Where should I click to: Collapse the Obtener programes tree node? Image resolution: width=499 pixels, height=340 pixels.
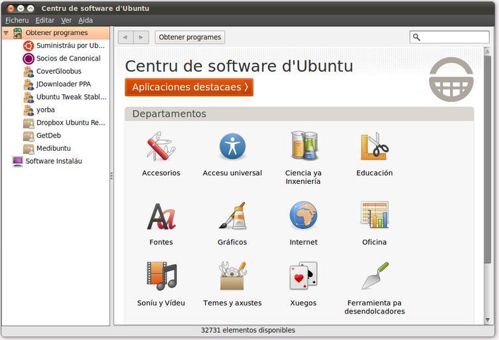6,33
